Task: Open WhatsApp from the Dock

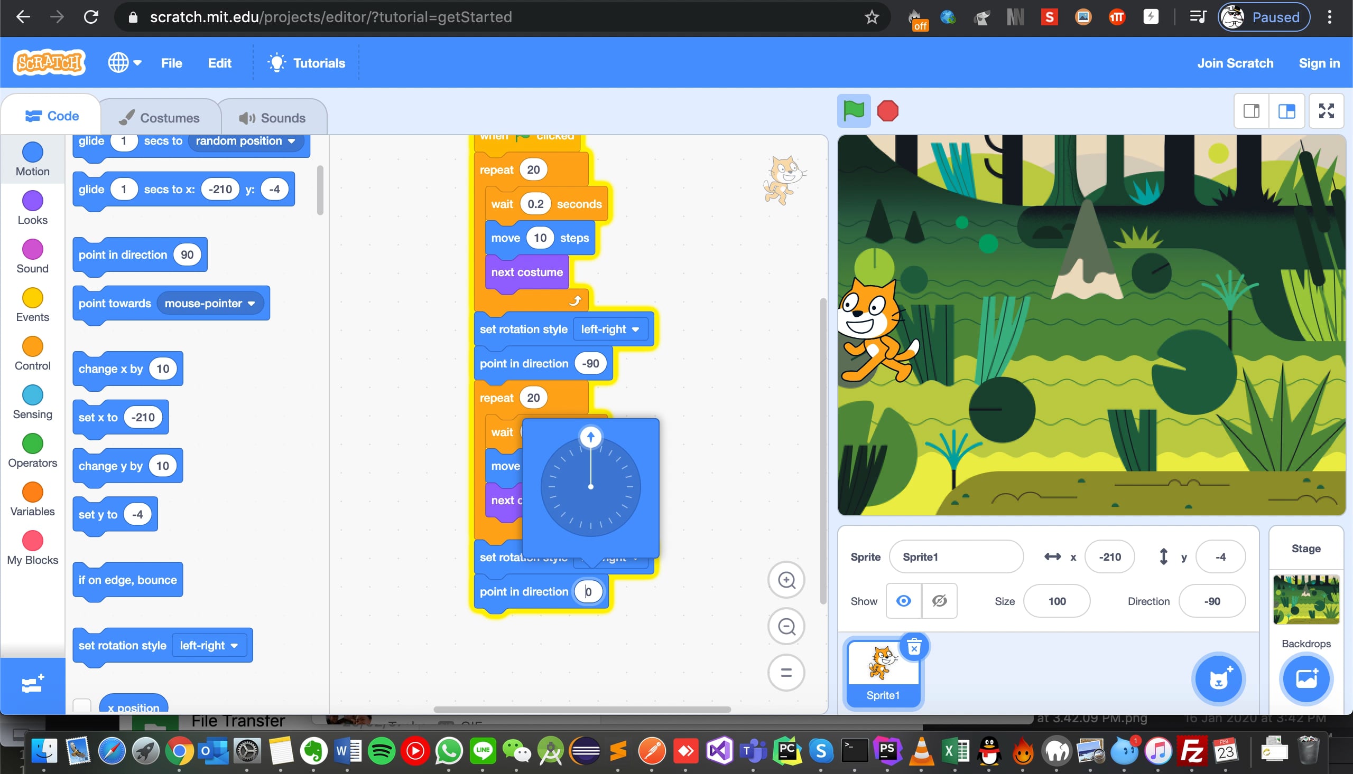Action: coord(449,751)
